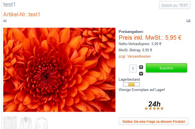The width and height of the screenshot is (195, 129).
Task: Add the product with Kaufen button
Action: click(166, 68)
